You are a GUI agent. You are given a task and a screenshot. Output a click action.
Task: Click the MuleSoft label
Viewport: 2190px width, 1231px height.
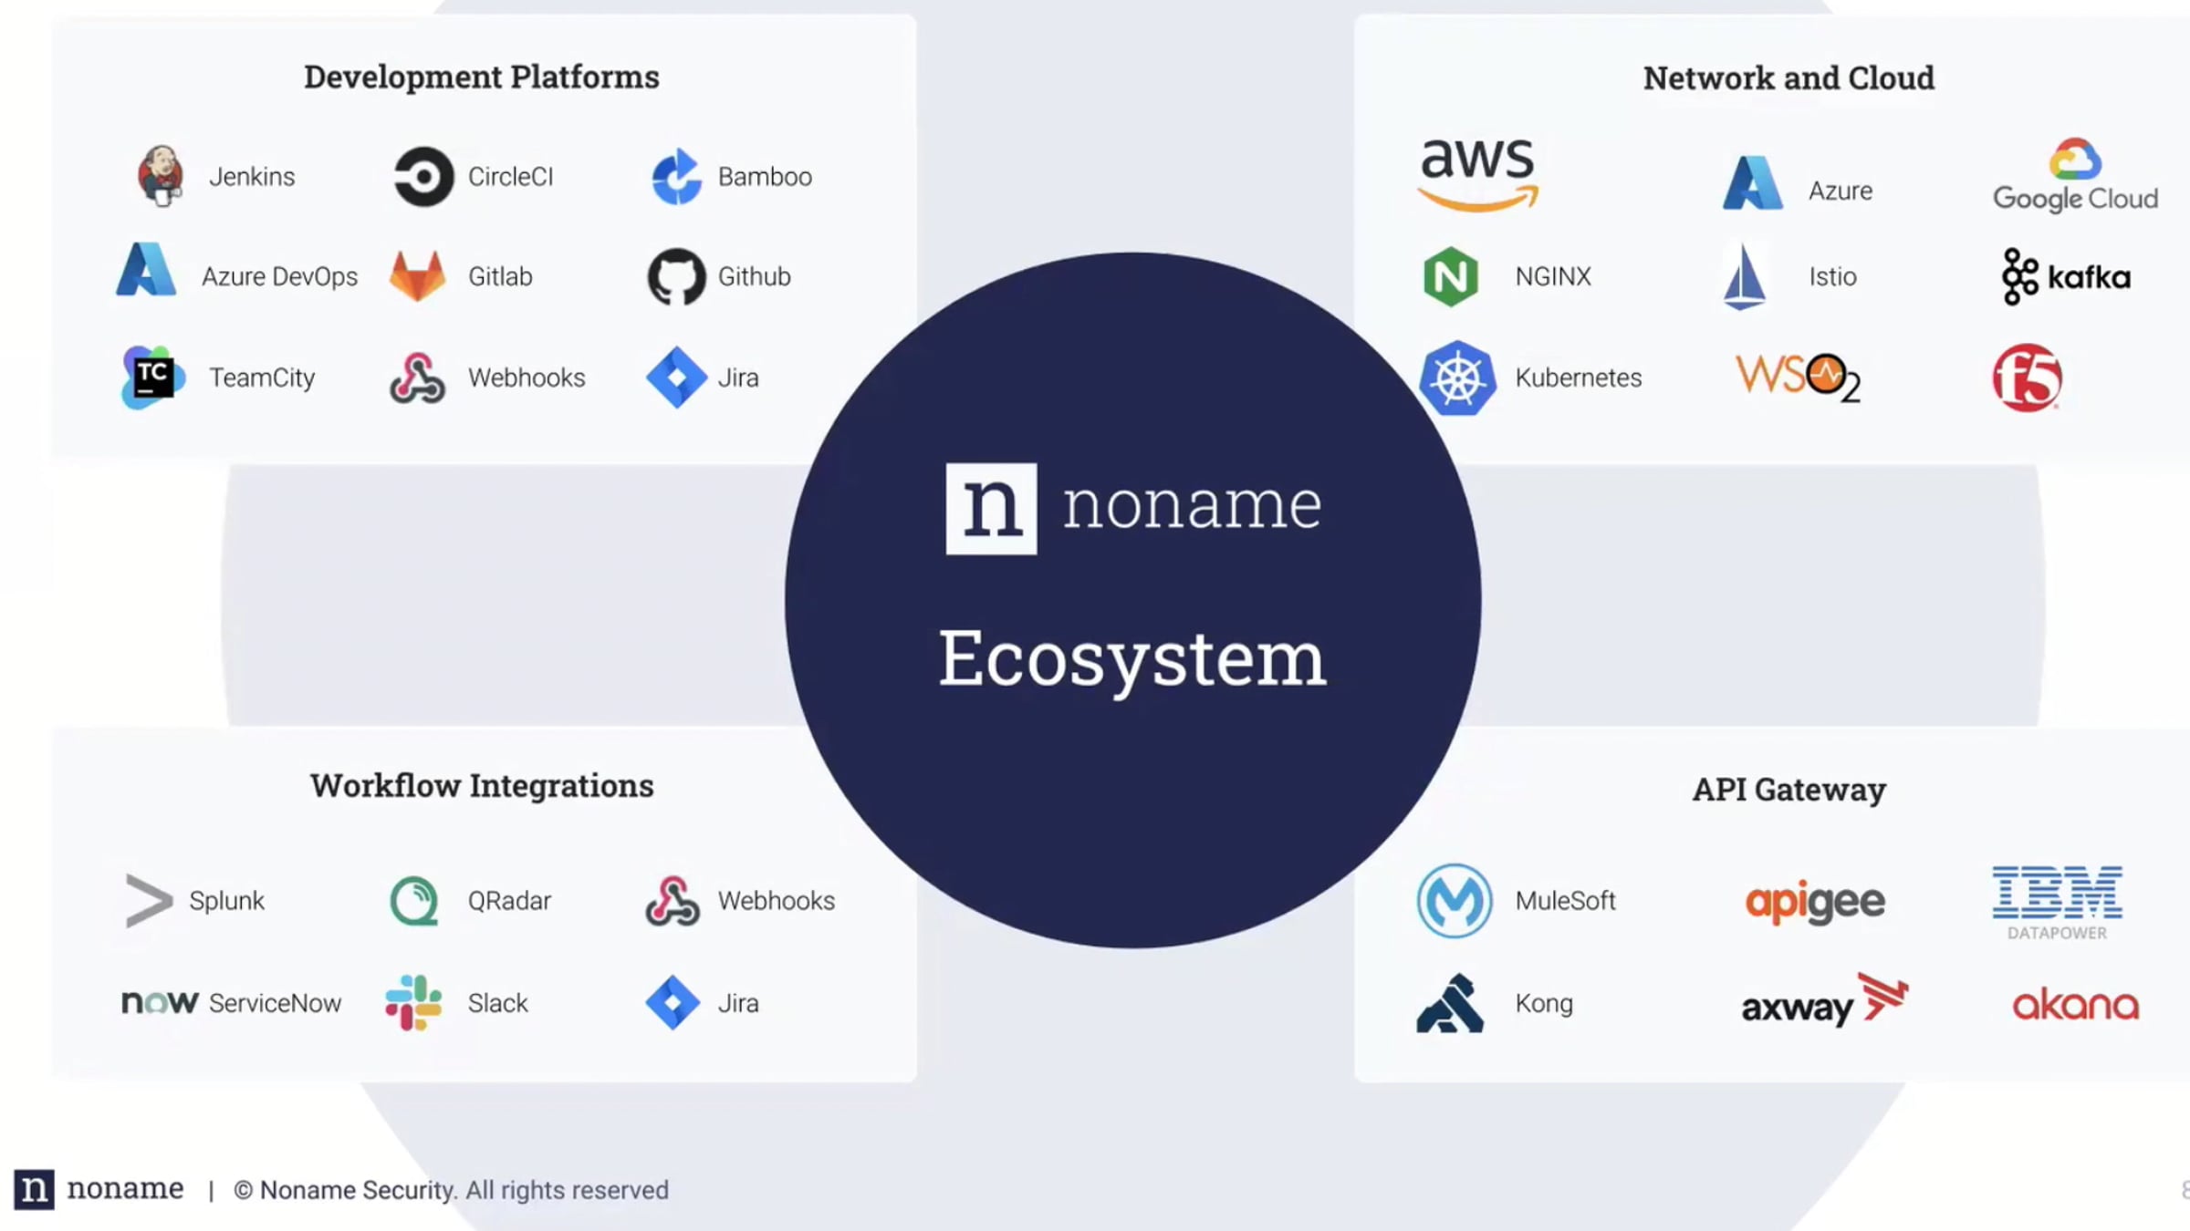(x=1566, y=901)
